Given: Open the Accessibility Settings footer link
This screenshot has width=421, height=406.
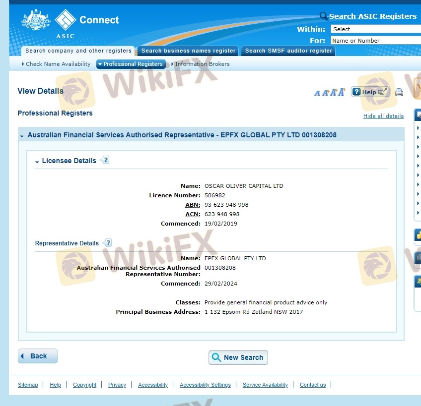Looking at the screenshot, I should pos(205,385).
